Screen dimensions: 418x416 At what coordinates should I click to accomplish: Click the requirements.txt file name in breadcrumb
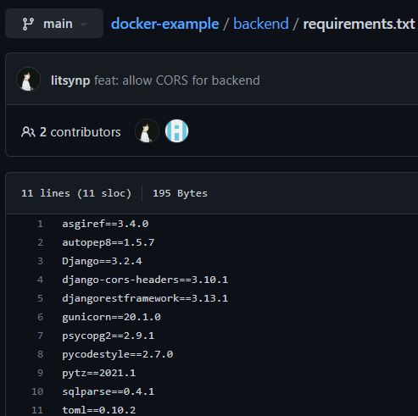click(359, 24)
